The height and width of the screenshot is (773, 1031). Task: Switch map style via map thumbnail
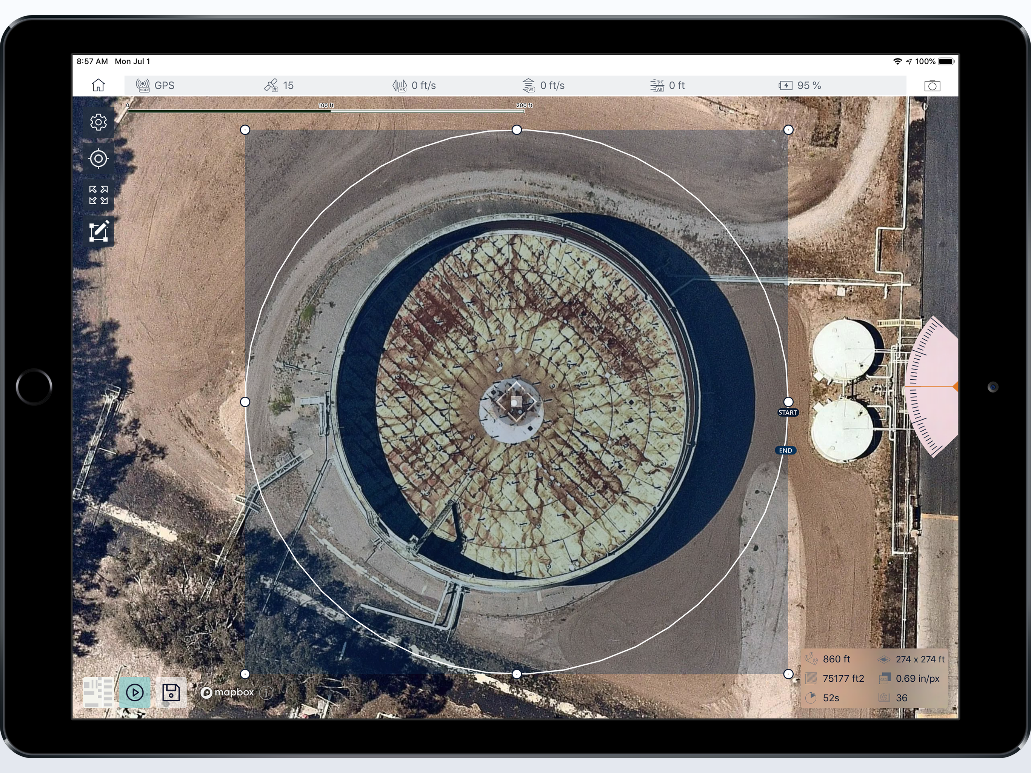click(98, 692)
